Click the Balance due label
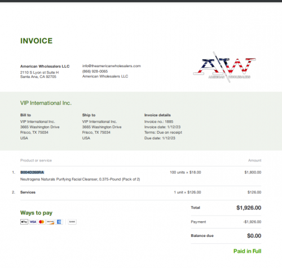 pyautogui.click(x=202, y=236)
